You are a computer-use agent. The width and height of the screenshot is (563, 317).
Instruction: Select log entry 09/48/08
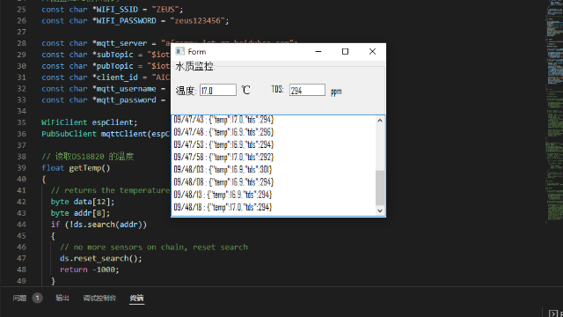point(223,182)
